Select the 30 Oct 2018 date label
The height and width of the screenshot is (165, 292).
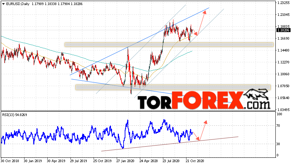pos(10,161)
